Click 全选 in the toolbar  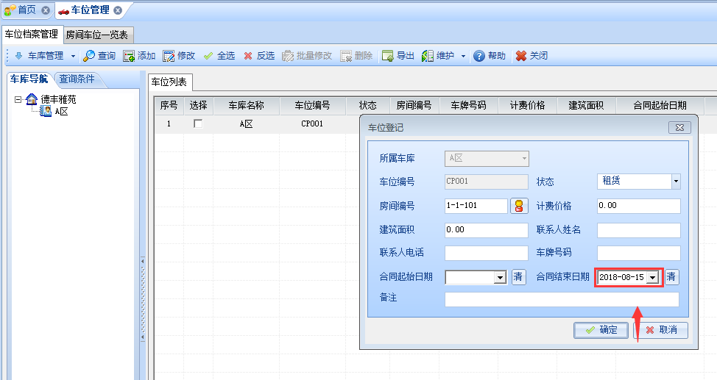(x=219, y=56)
